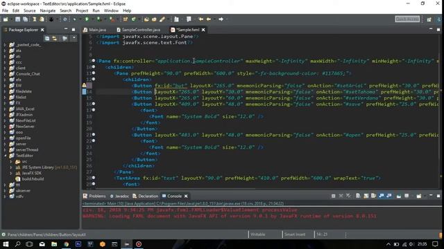Viewport: 444px width, 249px height.
Task: Switch to the Problems tab
Action: (x=94, y=196)
